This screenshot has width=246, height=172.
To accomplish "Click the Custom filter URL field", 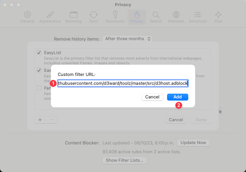I will [123, 83].
